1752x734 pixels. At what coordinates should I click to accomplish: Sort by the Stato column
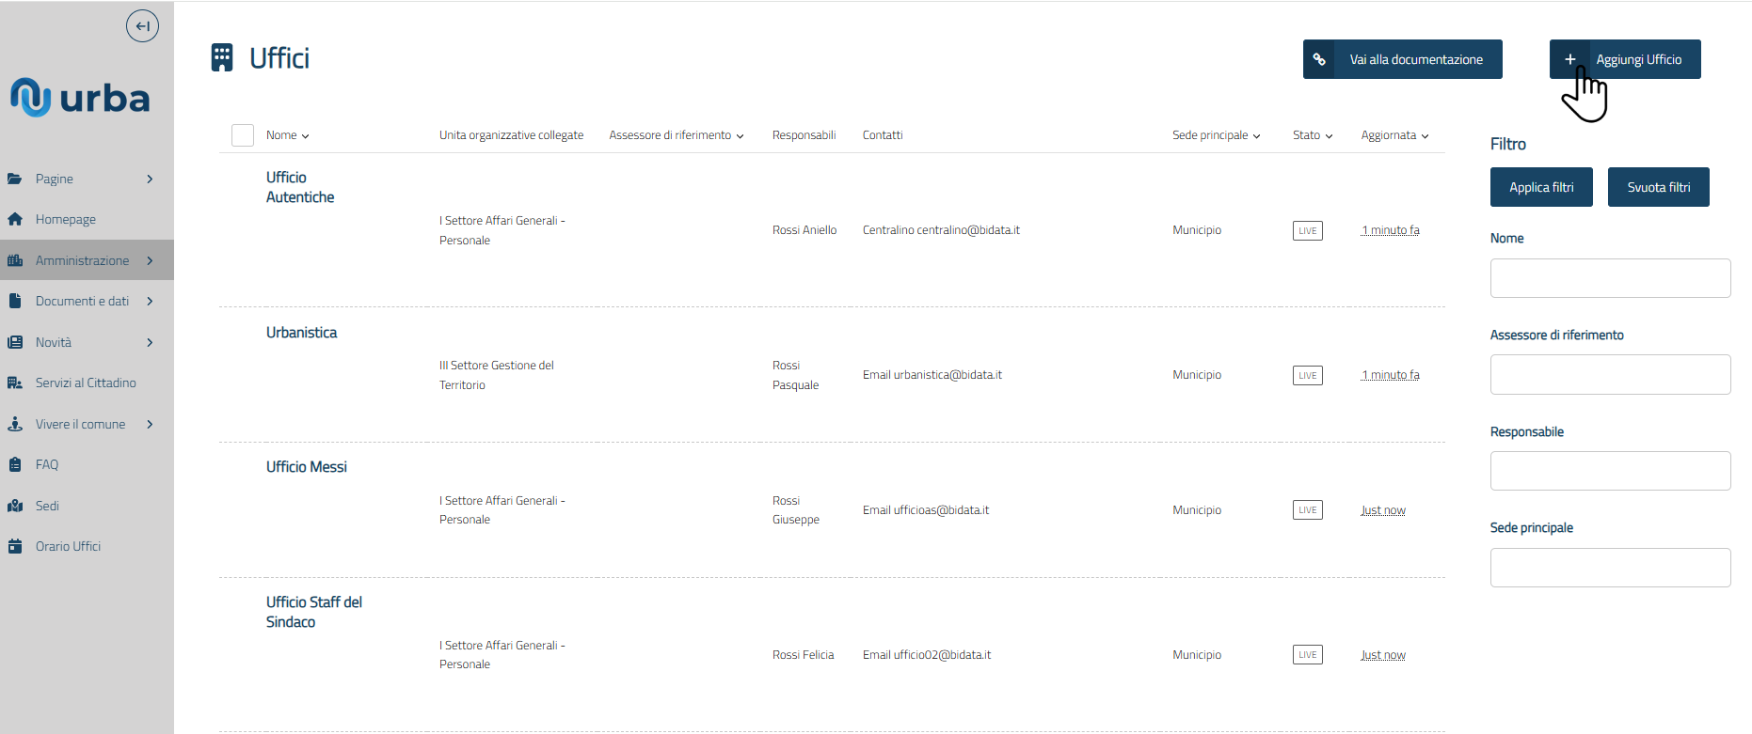point(1312,135)
